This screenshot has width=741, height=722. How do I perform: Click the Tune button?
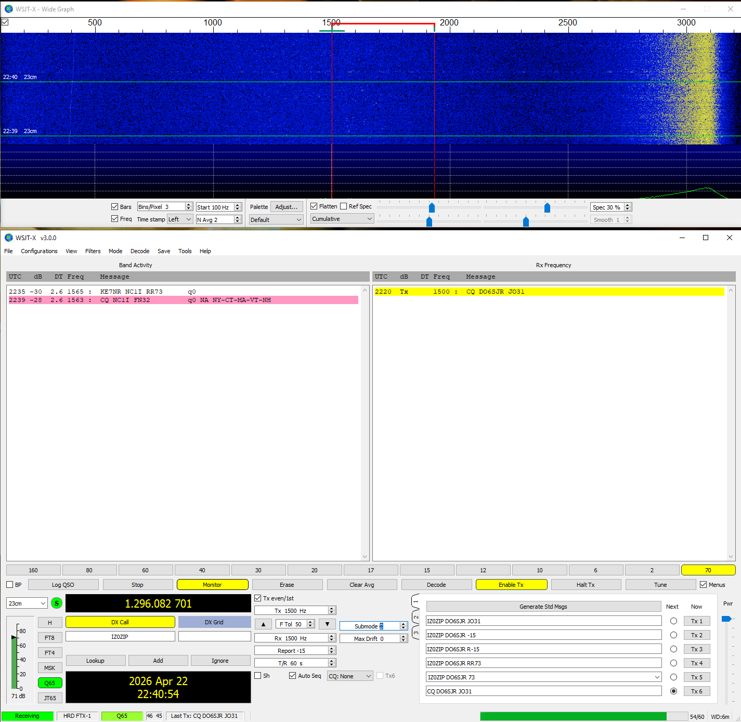point(660,585)
